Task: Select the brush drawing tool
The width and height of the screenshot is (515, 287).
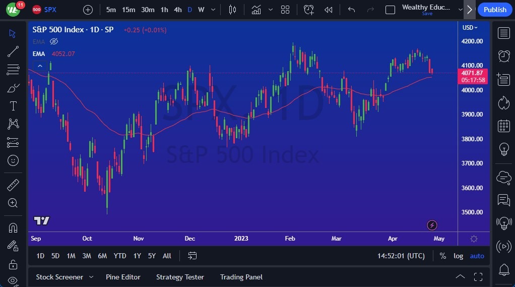Action: (x=13, y=88)
